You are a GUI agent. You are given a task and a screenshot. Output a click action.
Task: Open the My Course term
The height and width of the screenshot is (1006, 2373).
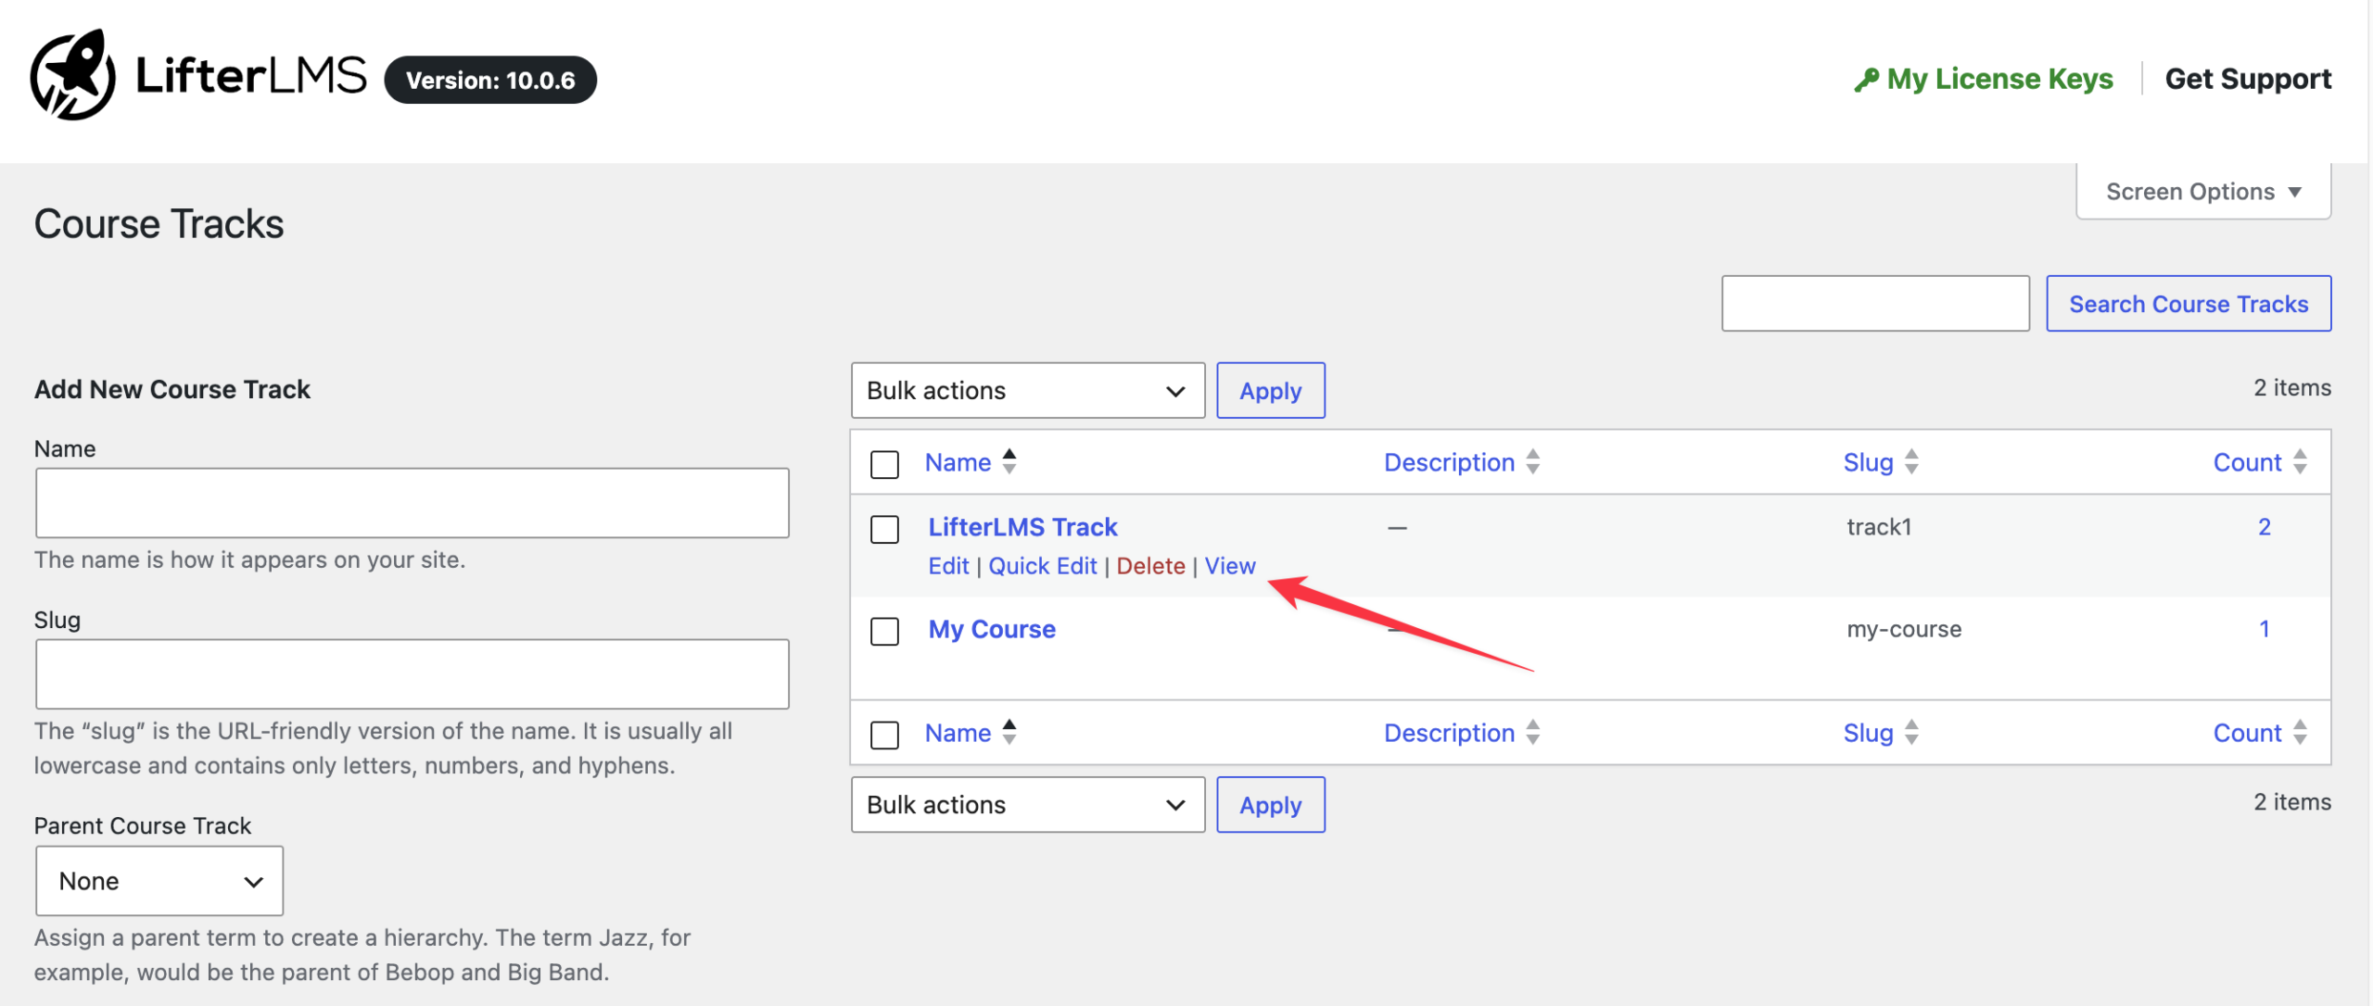click(992, 629)
